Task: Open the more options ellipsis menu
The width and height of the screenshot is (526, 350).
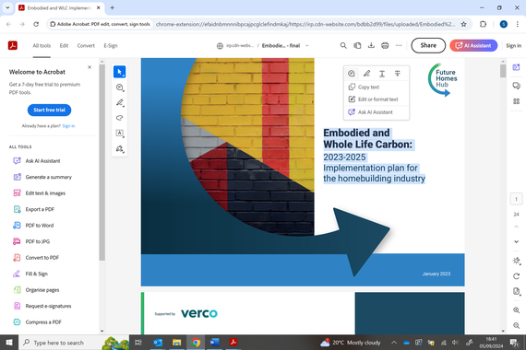Action: click(399, 45)
